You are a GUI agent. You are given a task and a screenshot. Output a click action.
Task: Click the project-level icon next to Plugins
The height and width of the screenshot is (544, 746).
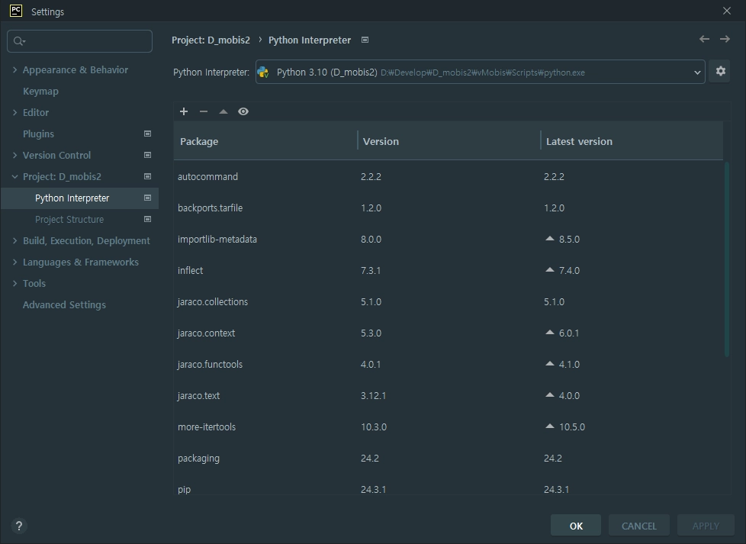tap(147, 134)
